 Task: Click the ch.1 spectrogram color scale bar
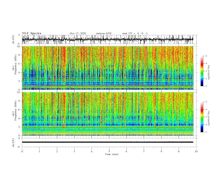pos(202,71)
